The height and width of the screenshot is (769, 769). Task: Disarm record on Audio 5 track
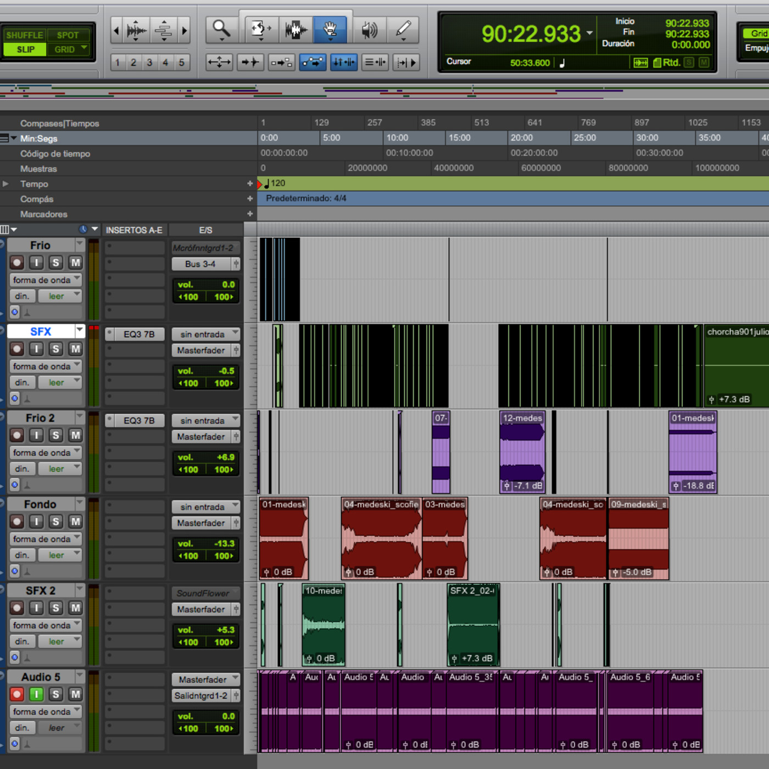tap(16, 694)
